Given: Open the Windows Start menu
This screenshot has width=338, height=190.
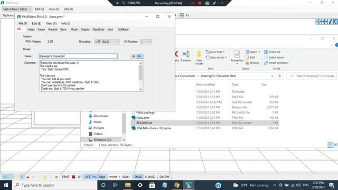Looking at the screenshot, I should [6, 185].
